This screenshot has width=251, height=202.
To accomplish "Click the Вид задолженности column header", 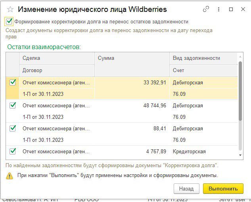I will pos(203,58).
